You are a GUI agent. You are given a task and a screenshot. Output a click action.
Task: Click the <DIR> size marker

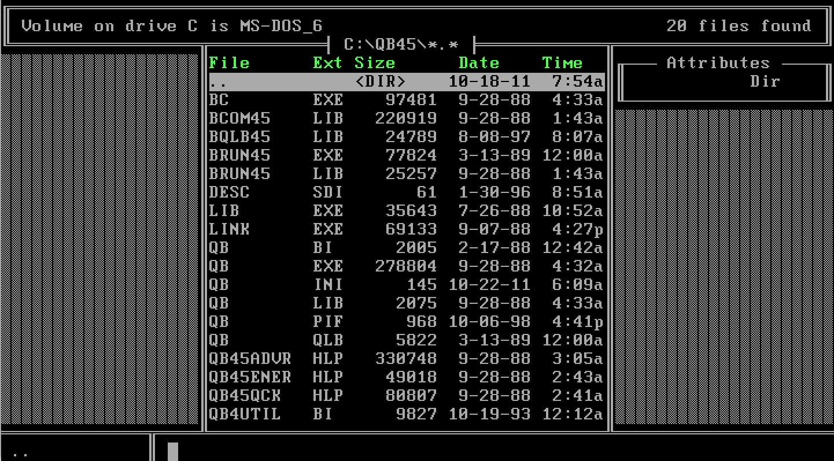coord(380,81)
